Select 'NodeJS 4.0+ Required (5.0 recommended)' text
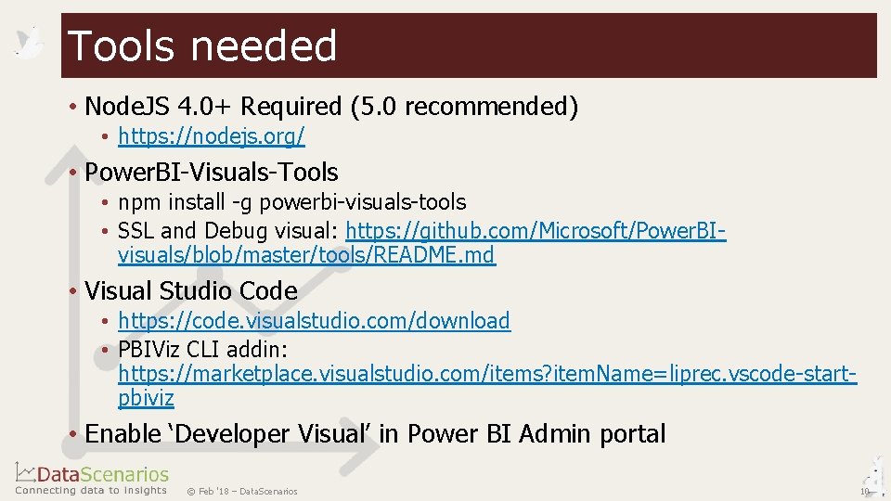Image resolution: width=891 pixels, height=501 pixels. (x=331, y=106)
